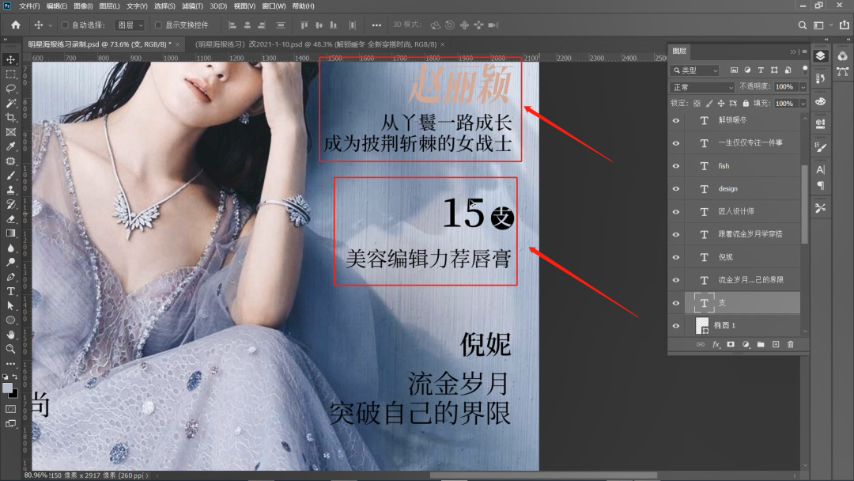Create a new layer with plus icon
854x481 pixels.
coord(776,344)
